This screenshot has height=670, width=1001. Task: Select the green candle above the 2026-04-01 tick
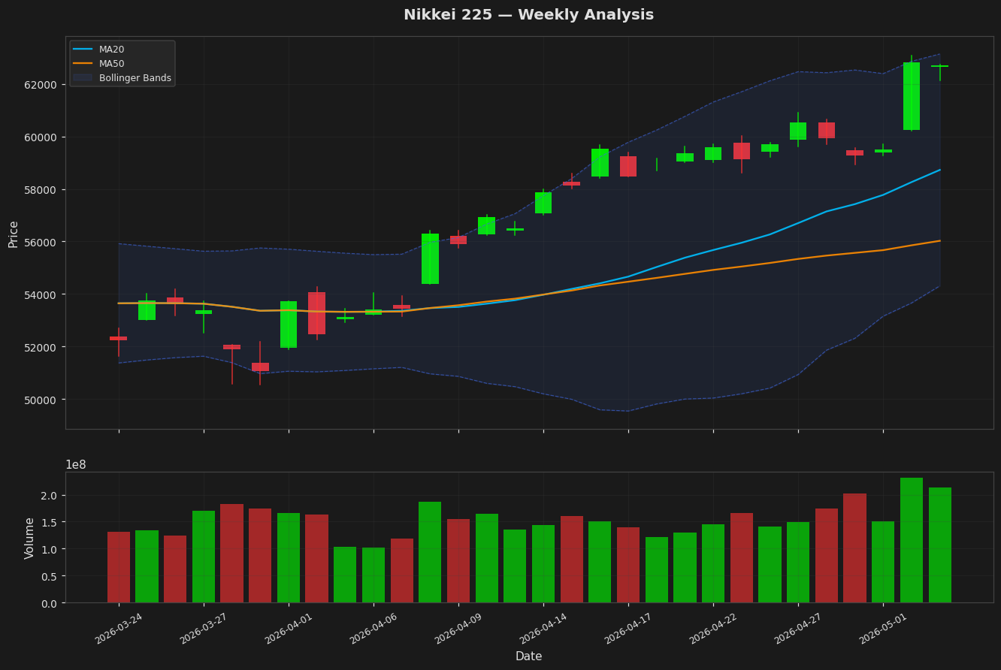(x=289, y=324)
